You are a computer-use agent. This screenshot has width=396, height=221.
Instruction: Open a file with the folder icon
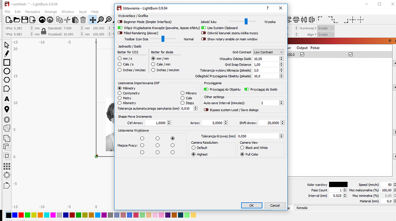tap(17, 19)
